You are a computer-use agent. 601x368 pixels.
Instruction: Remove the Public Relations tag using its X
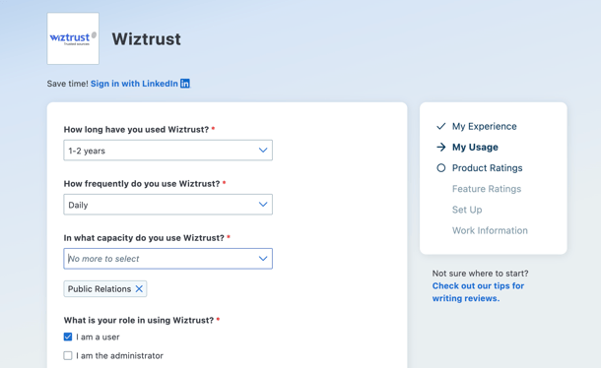(x=139, y=288)
